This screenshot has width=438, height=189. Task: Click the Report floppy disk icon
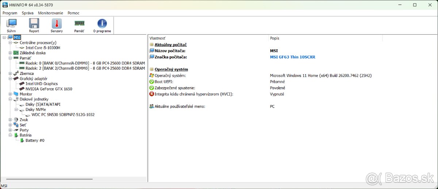pos(34,24)
